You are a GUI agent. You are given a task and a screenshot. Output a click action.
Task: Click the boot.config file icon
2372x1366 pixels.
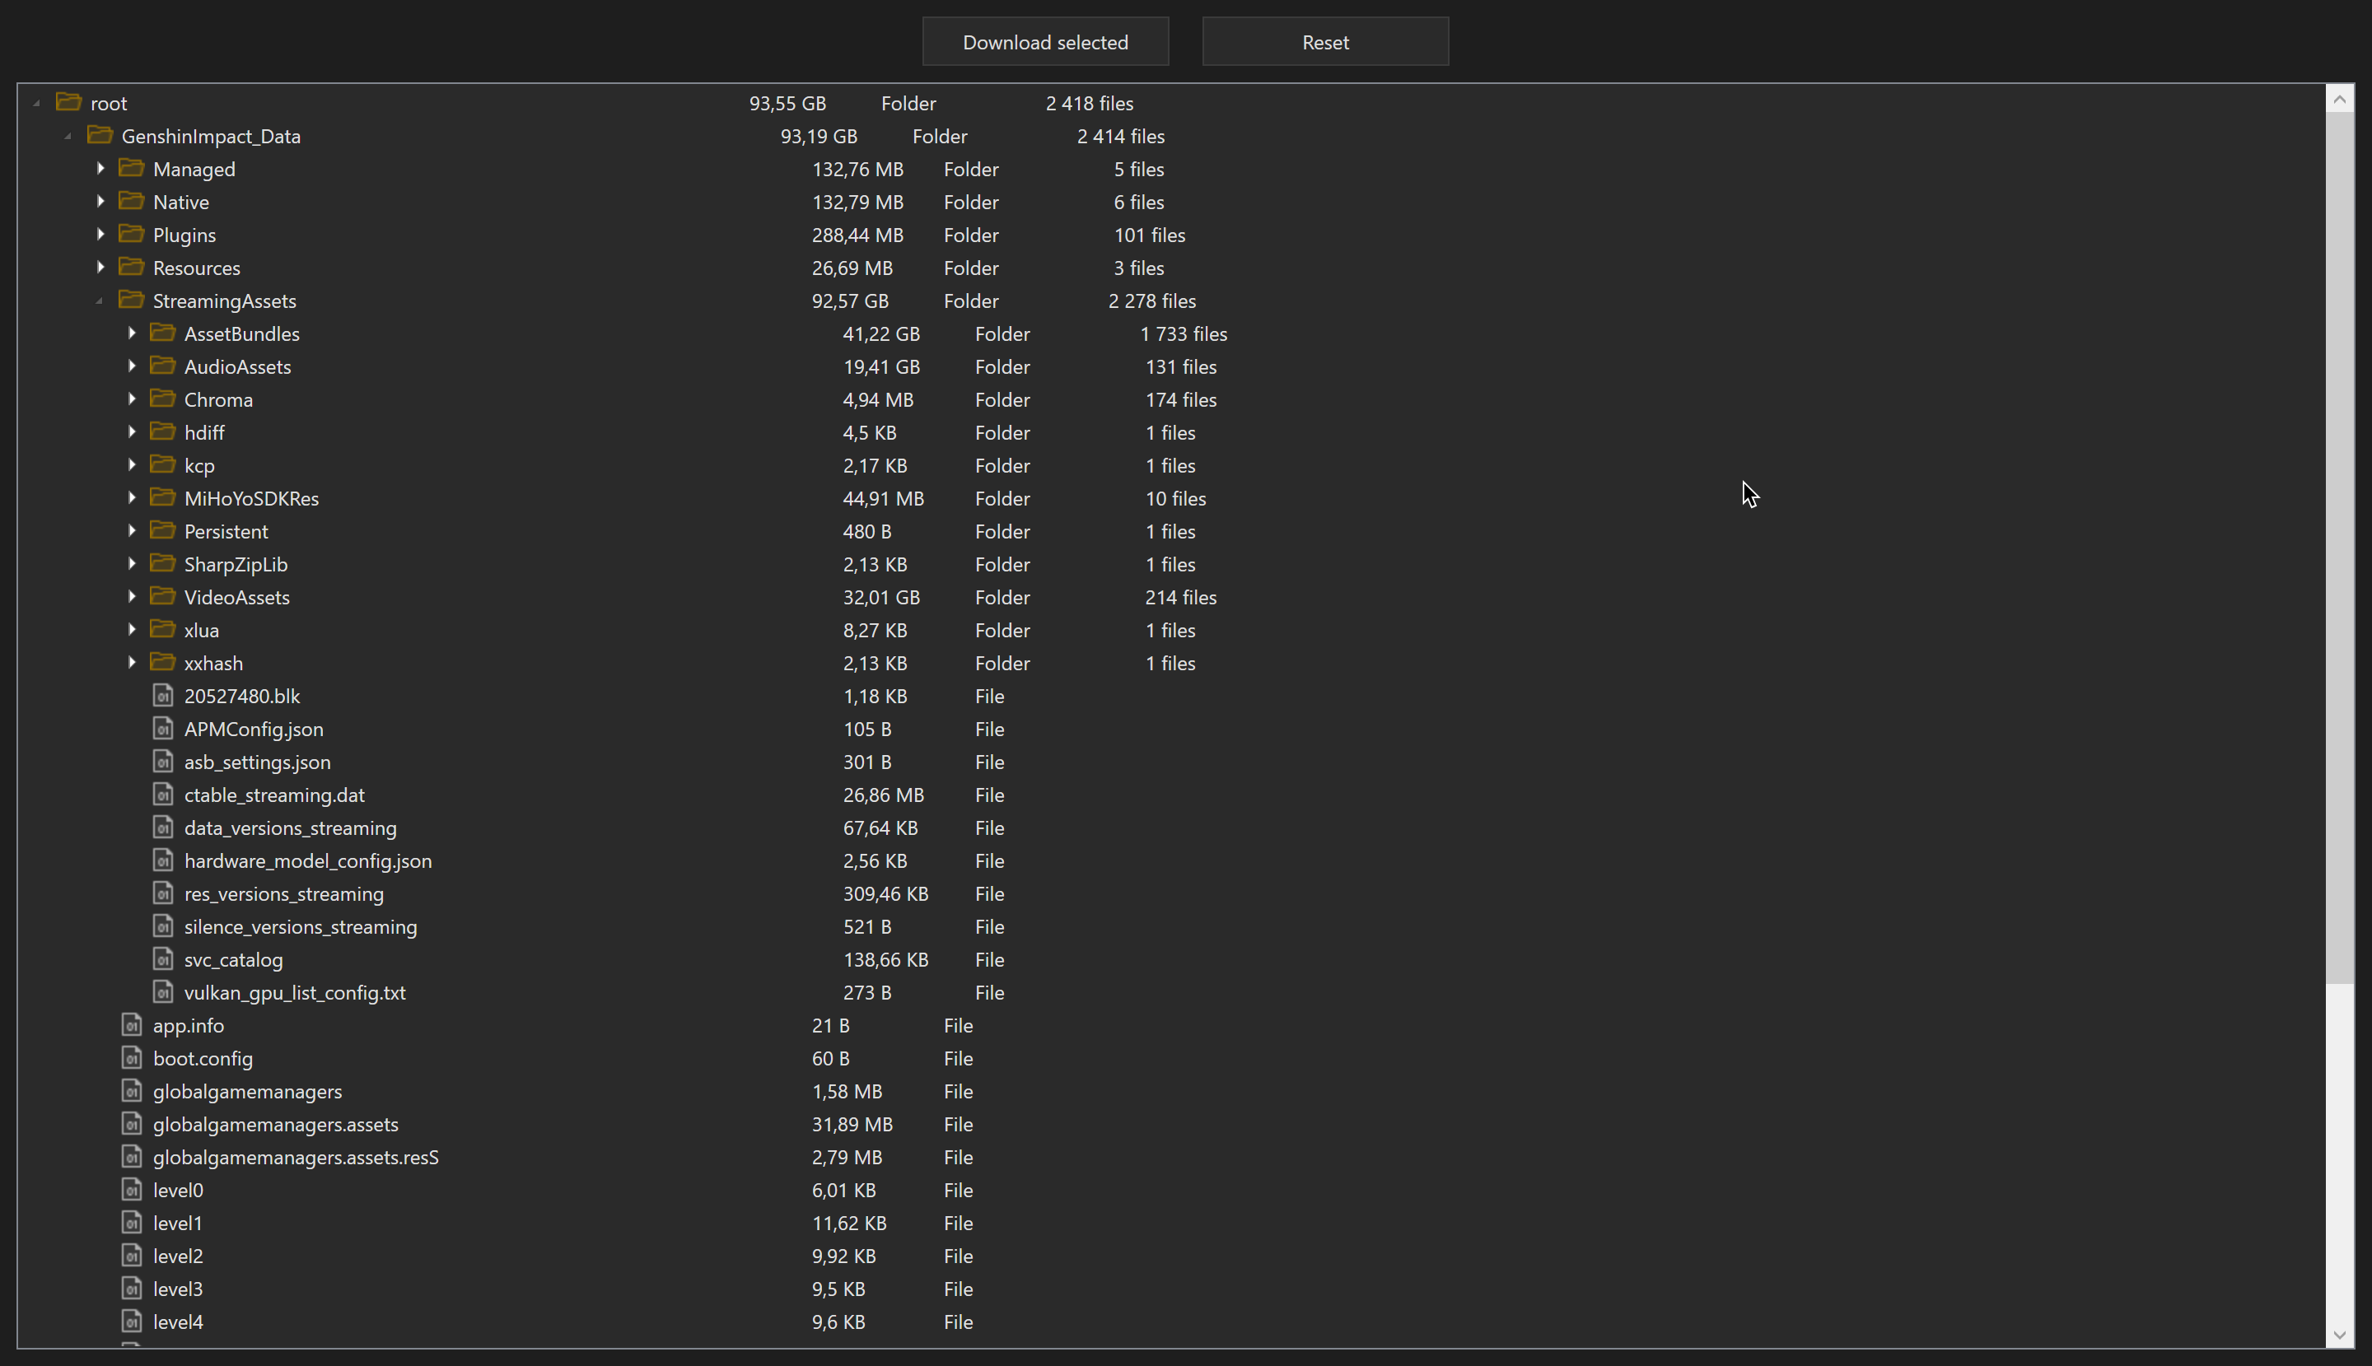(x=131, y=1058)
